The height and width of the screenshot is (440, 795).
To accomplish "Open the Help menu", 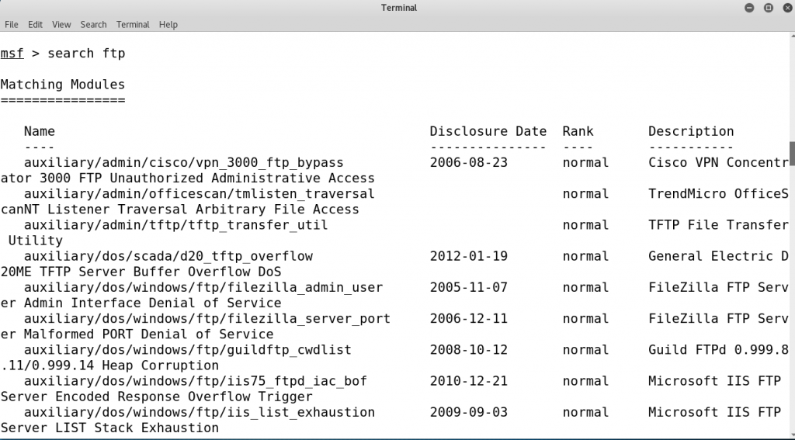I will (168, 25).
